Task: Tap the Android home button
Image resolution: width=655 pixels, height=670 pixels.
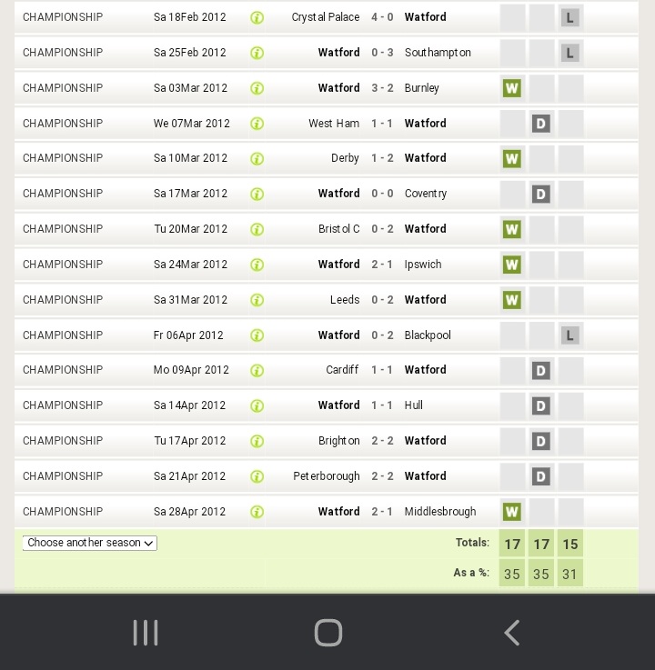Action: (327, 633)
